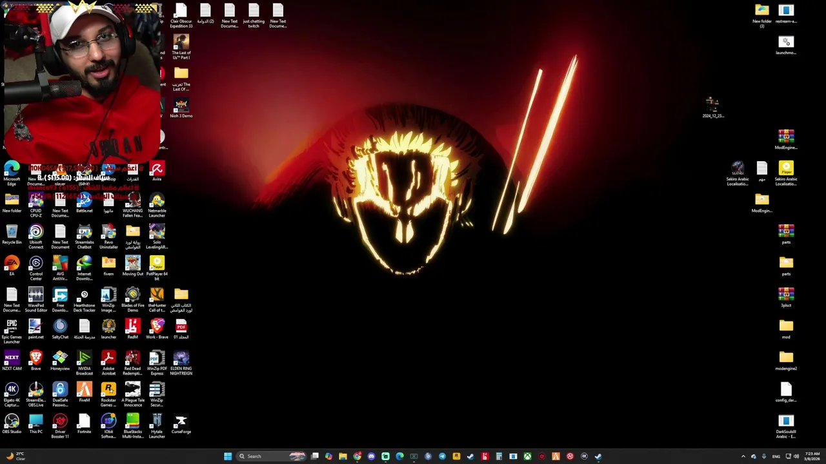The height and width of the screenshot is (464, 826).
Task: Open the Red Dead Redemption shortcut
Action: (x=133, y=363)
